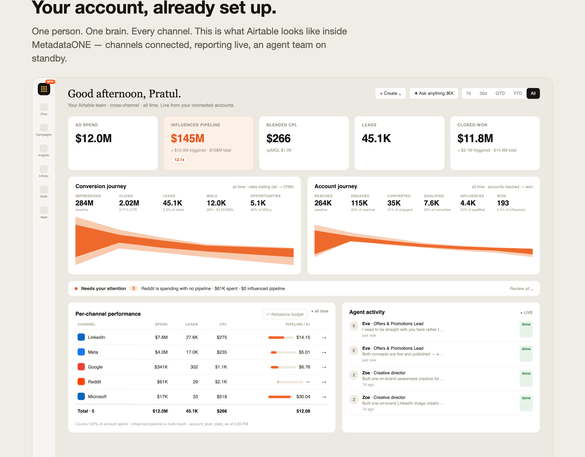Image resolution: width=585 pixels, height=457 pixels.
Task: Open Library in the sidebar
Action: click(x=44, y=171)
